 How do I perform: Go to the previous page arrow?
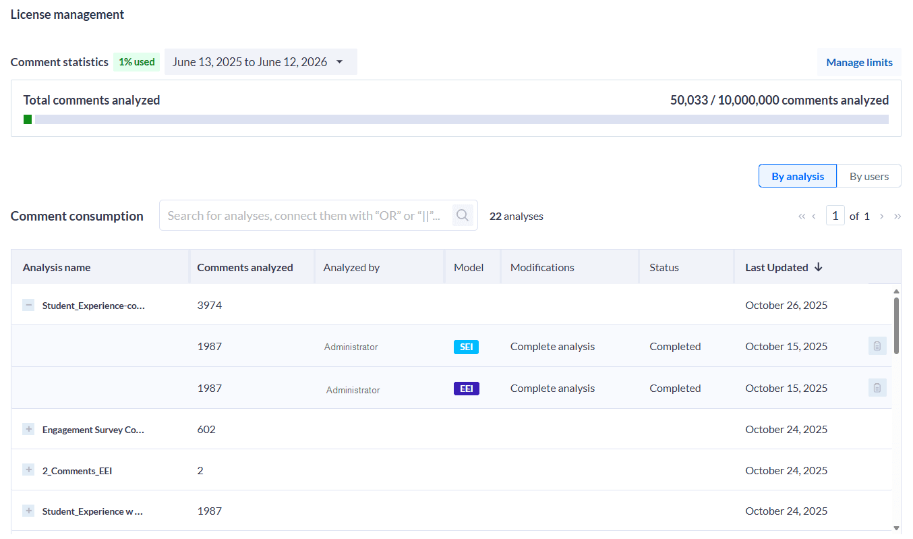814,217
